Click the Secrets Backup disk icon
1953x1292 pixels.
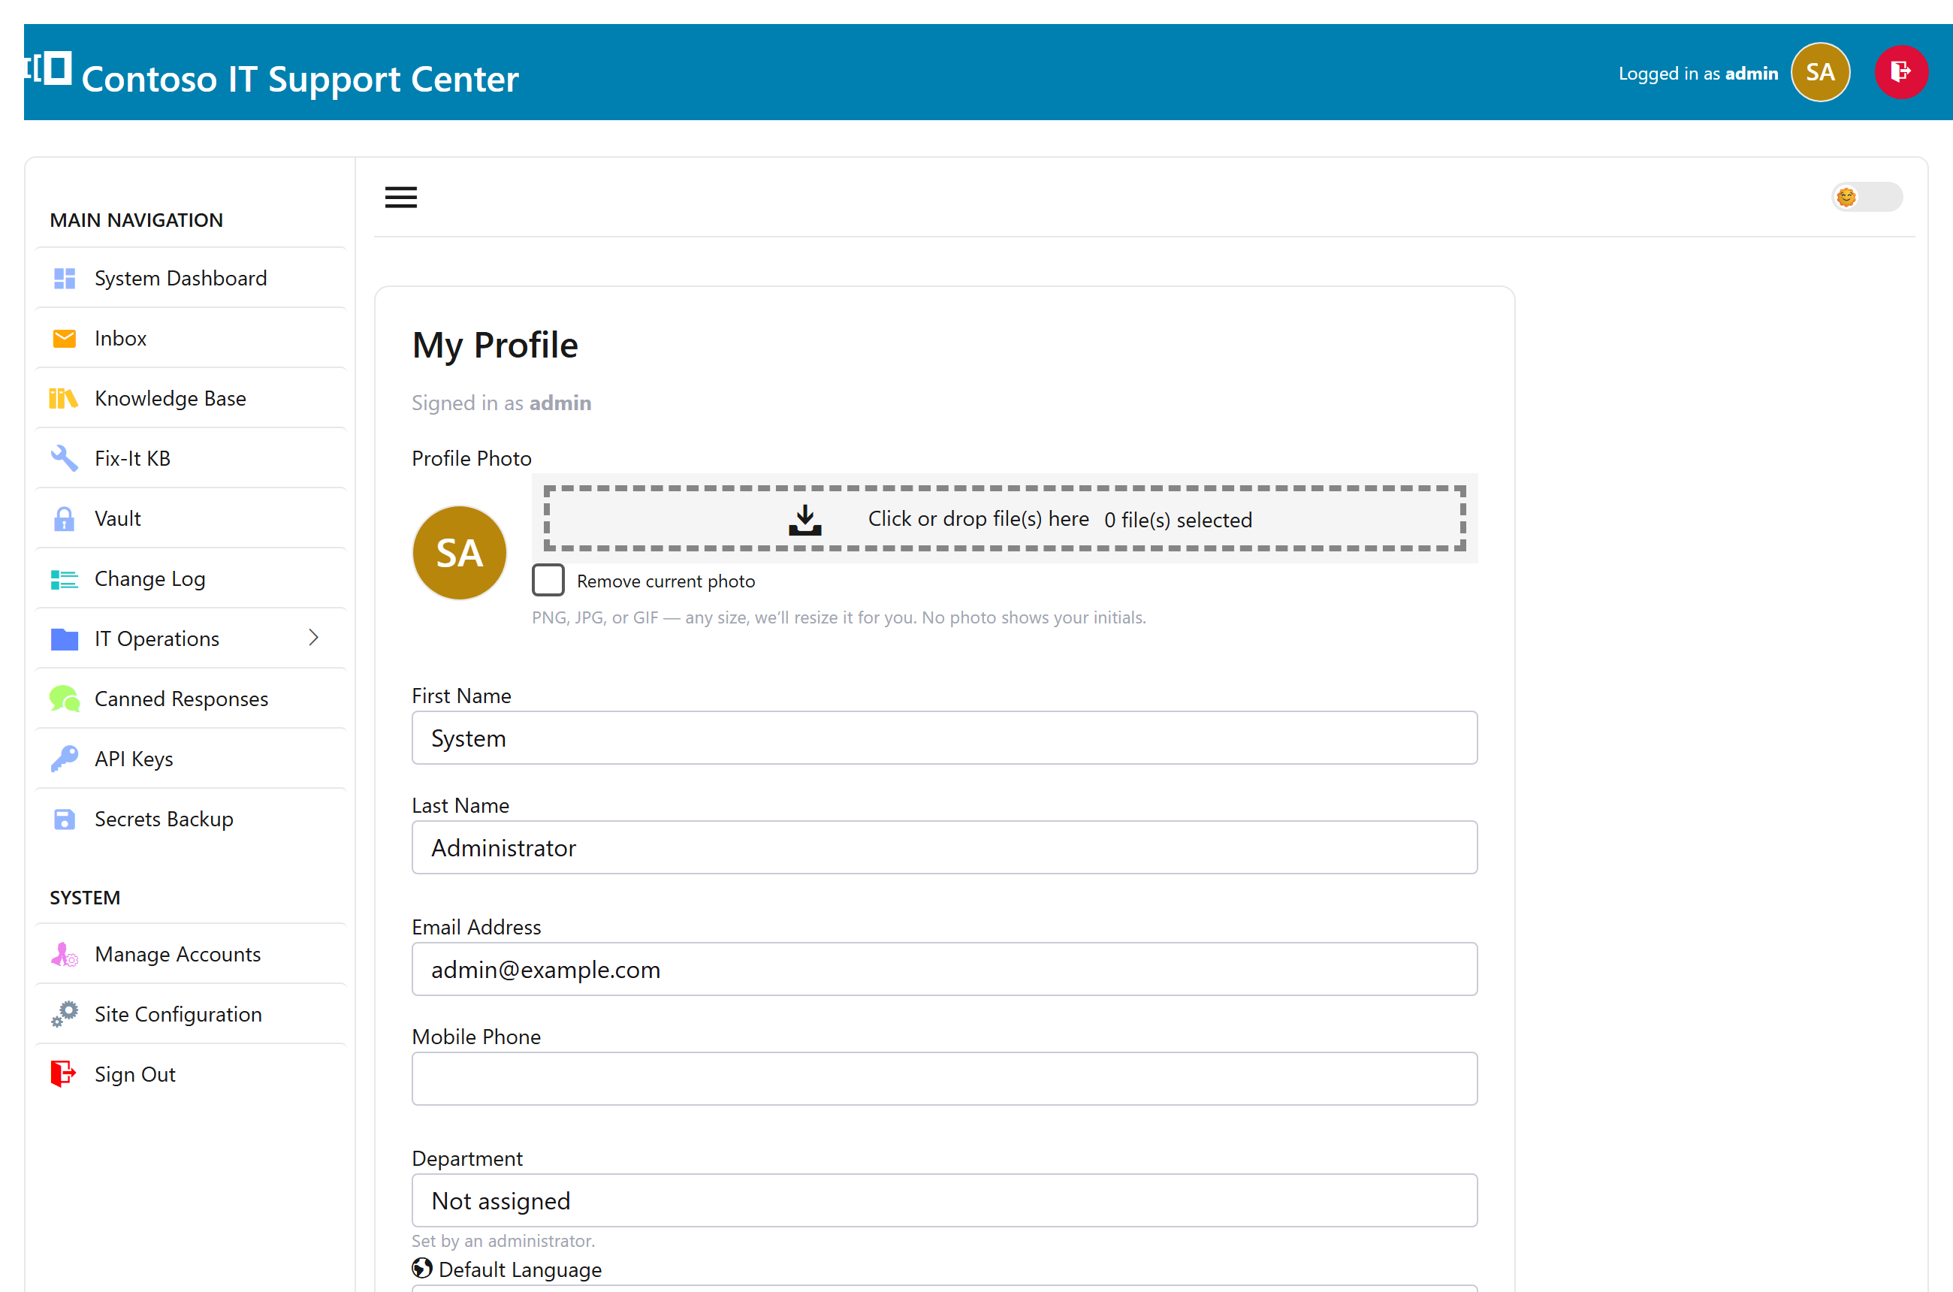pos(65,819)
